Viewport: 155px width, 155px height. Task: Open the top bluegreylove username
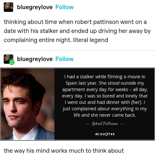pyautogui.click(x=35, y=7)
